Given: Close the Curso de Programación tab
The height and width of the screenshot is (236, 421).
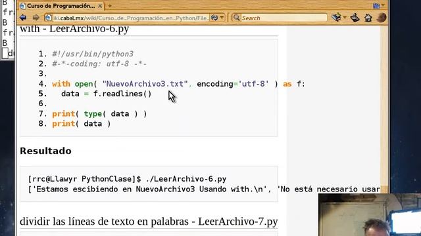Looking at the screenshot, I should tap(100, 6).
